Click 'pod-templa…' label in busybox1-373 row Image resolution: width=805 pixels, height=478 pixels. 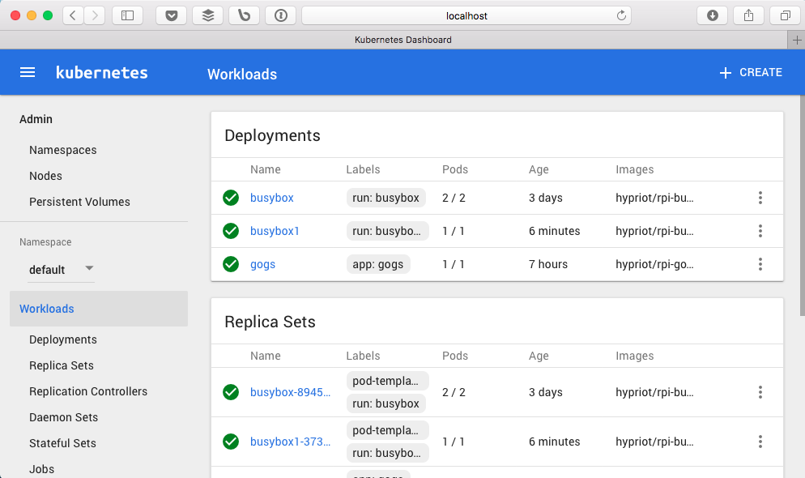388,430
